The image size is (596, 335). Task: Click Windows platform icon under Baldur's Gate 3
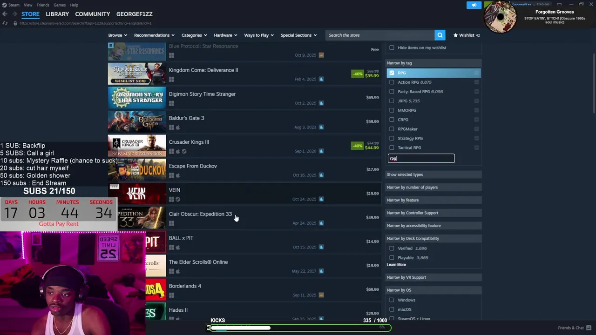pos(171,127)
